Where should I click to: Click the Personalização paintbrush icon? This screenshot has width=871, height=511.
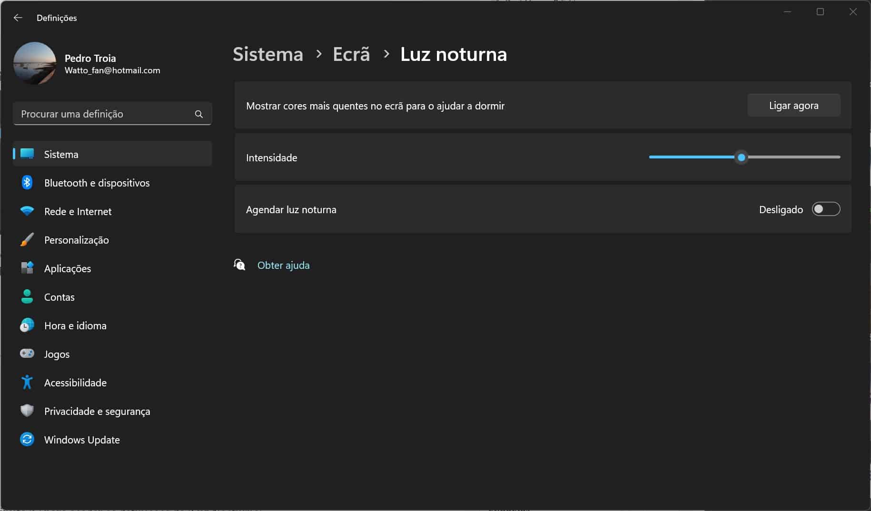[27, 240]
